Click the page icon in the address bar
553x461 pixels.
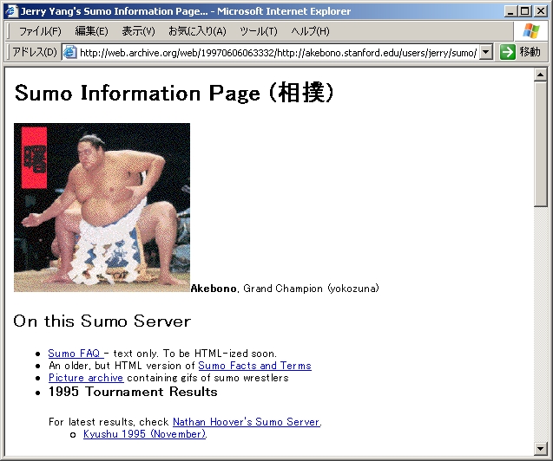(x=69, y=53)
